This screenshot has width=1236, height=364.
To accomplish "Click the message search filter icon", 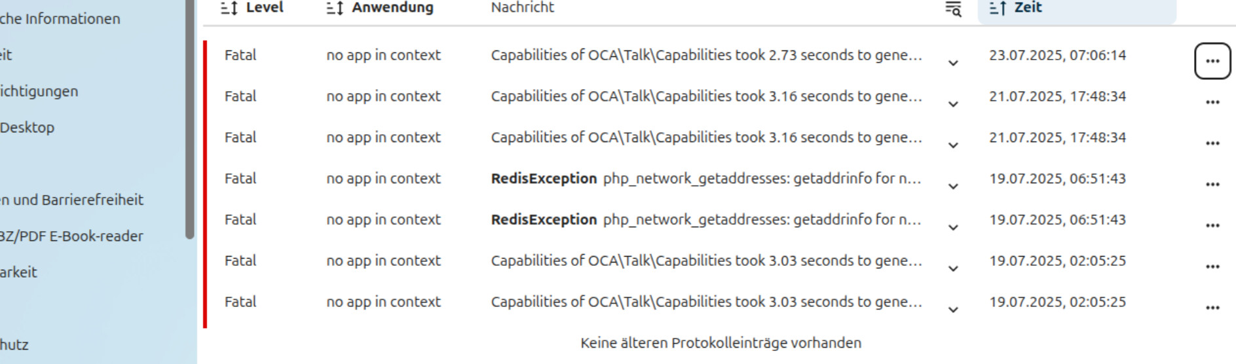I will click(x=953, y=9).
